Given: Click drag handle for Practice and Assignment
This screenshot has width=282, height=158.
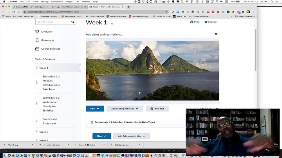Looking at the screenshot, I should 36,121.
